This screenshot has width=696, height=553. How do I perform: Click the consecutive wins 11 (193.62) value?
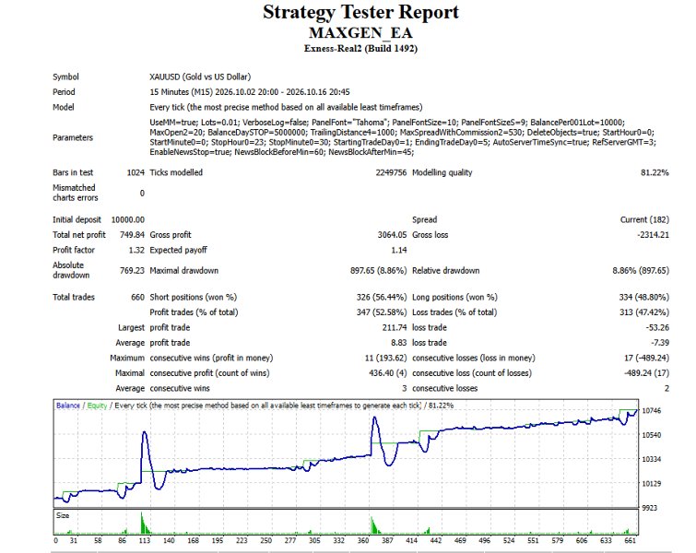(385, 358)
